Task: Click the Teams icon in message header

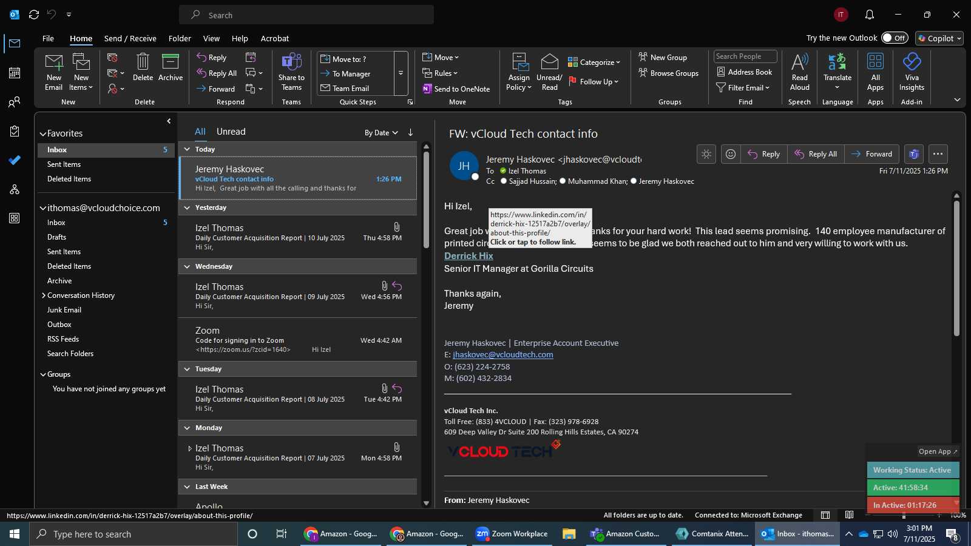Action: [x=914, y=154]
